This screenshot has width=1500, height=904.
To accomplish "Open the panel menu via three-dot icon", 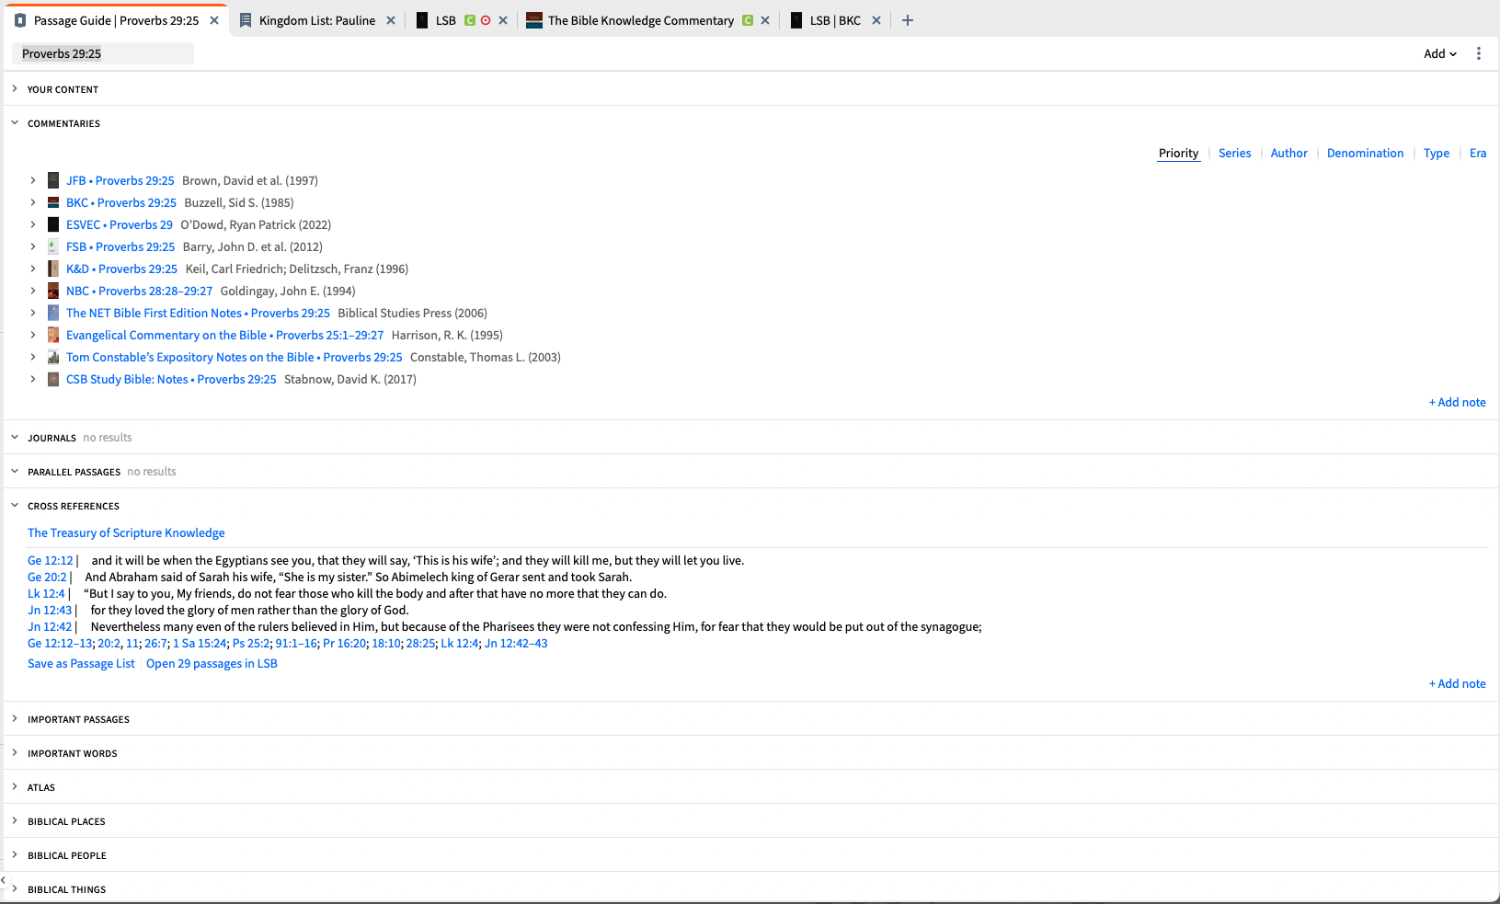I will [1479, 52].
